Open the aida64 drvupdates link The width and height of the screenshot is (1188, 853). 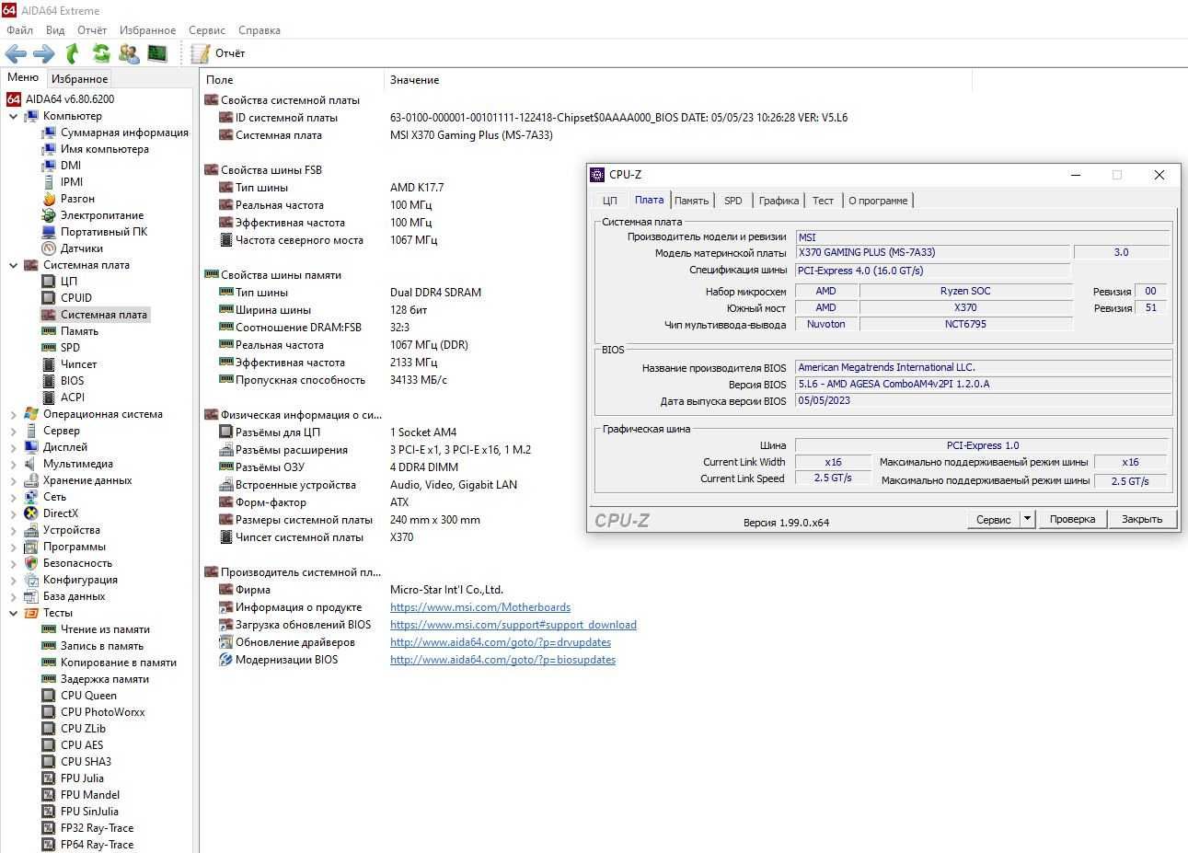coord(501,642)
